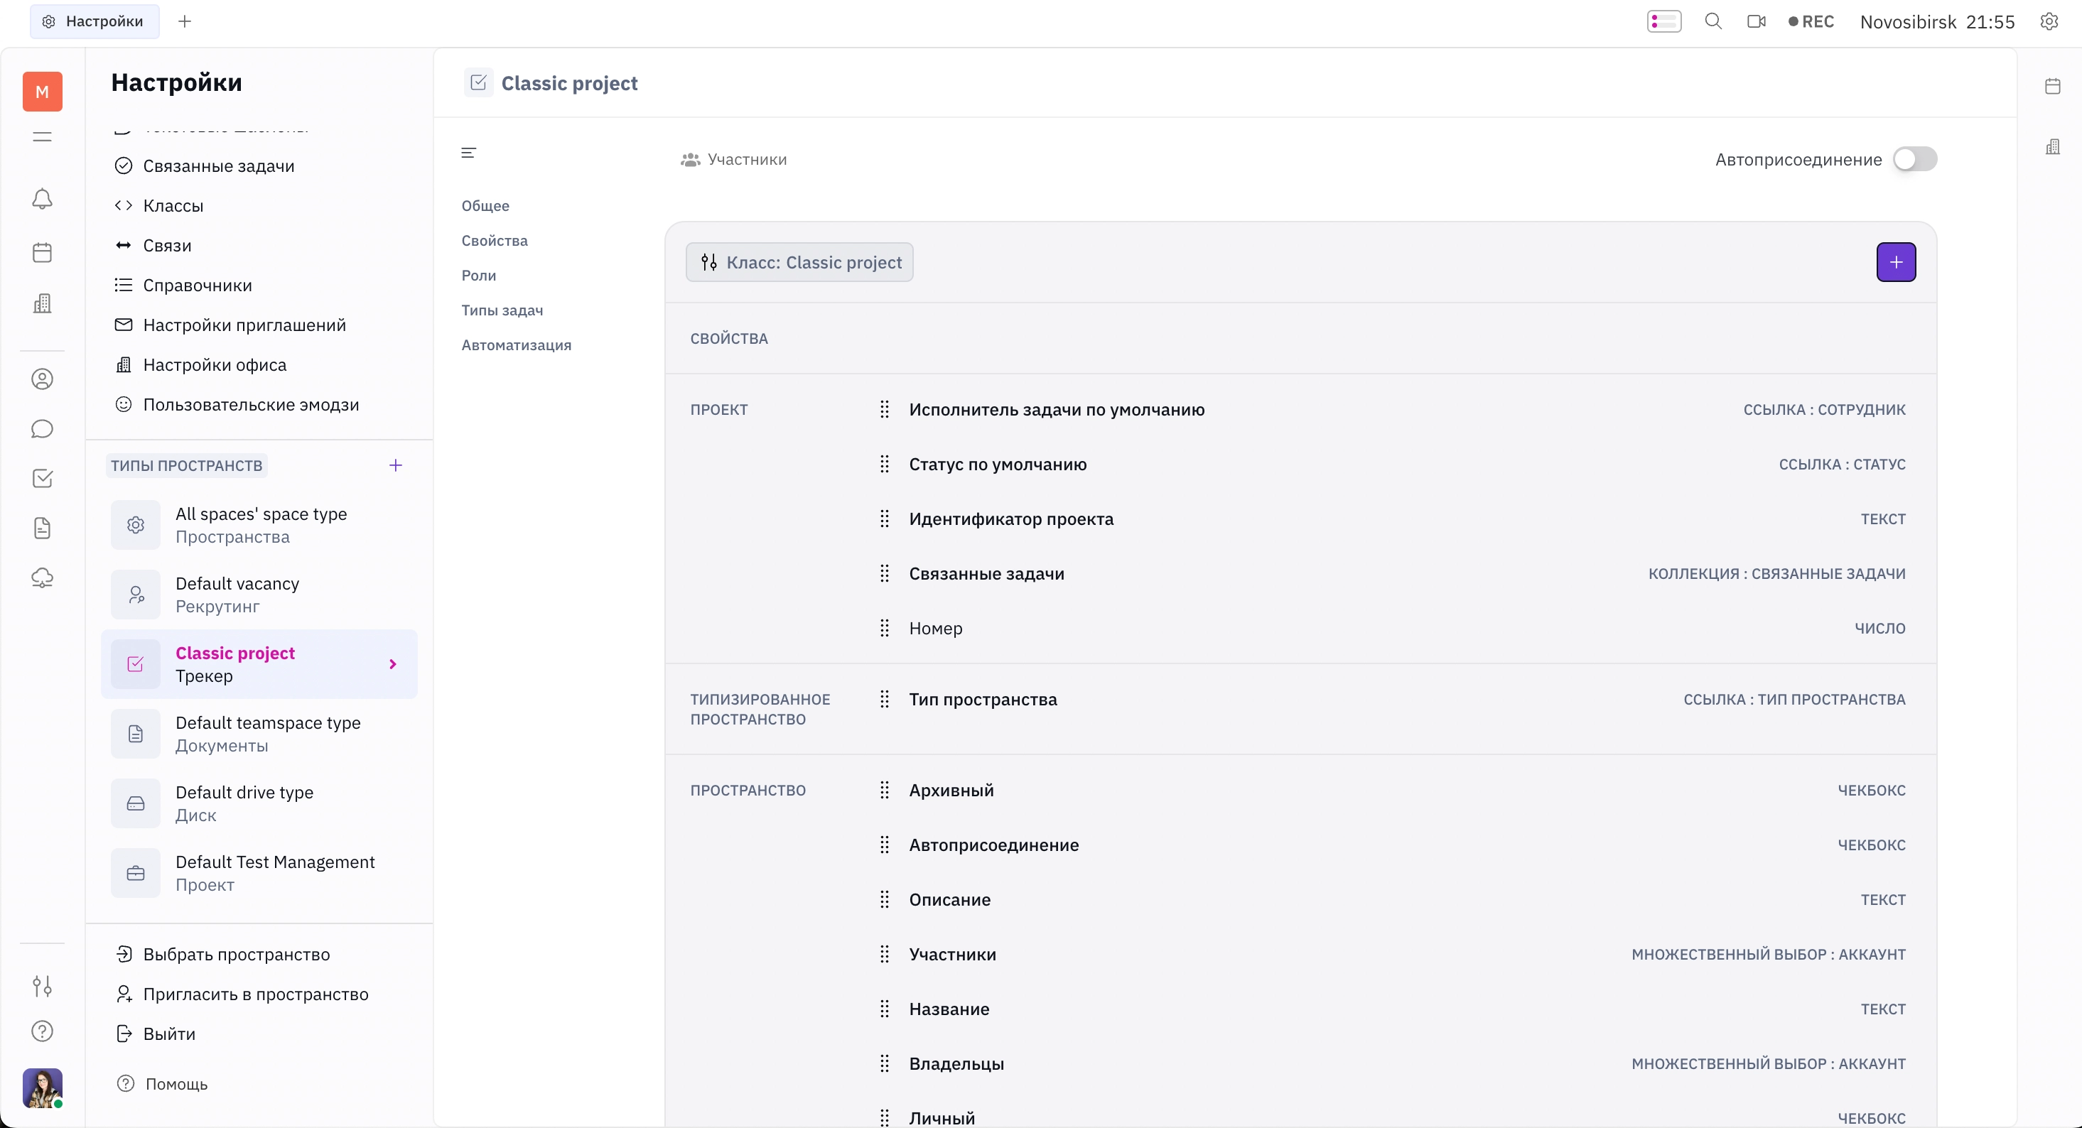The width and height of the screenshot is (2082, 1128).
Task: Open the Класс: Classic project selector
Action: (799, 263)
